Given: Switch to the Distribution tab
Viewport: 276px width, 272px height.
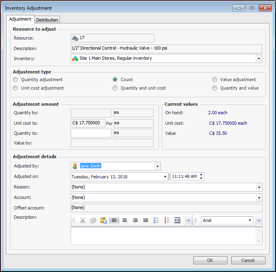Looking at the screenshot, I should pos(47,20).
